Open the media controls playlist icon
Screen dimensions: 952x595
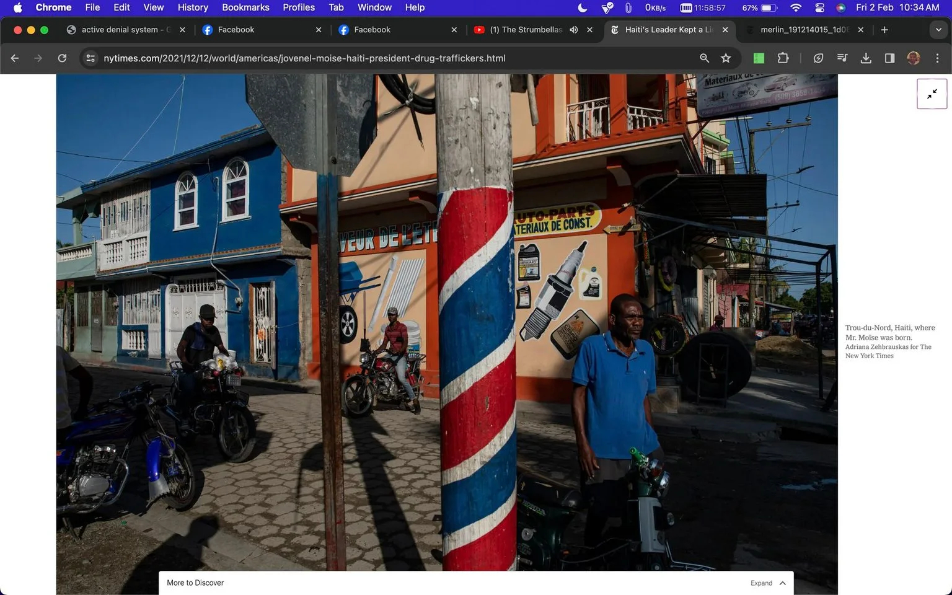pyautogui.click(x=842, y=58)
